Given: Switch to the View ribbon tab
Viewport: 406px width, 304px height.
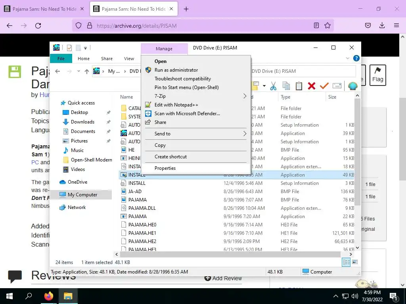Looking at the screenshot, I should coord(129,59).
